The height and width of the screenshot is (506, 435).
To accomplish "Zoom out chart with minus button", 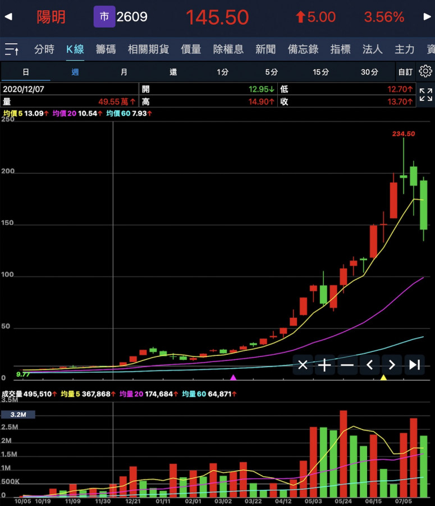I will pyautogui.click(x=347, y=365).
